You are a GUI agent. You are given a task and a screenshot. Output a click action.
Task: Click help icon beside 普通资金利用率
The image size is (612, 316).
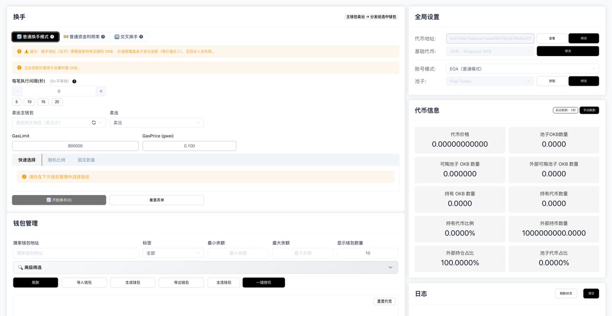click(103, 37)
